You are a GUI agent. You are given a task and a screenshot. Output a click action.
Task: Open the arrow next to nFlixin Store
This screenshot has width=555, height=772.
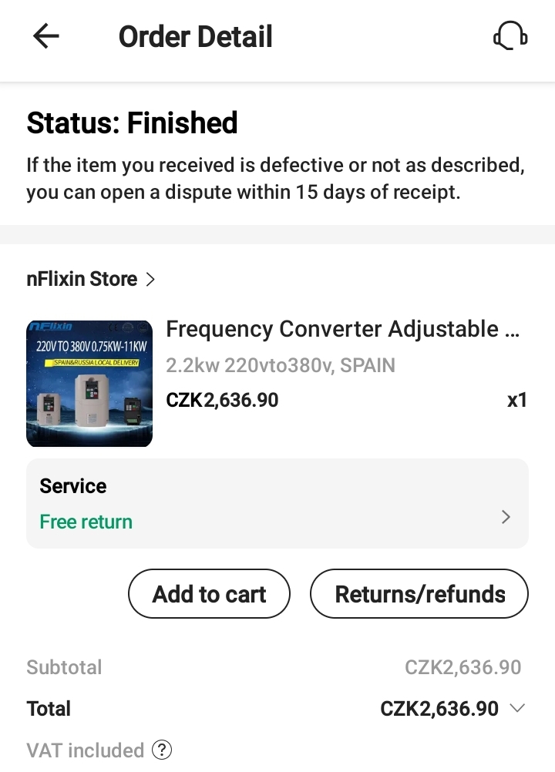(151, 280)
